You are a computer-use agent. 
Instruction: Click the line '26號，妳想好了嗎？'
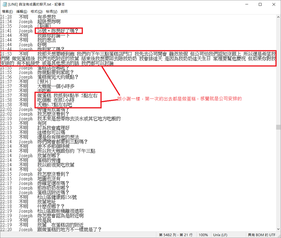tap(58, 31)
